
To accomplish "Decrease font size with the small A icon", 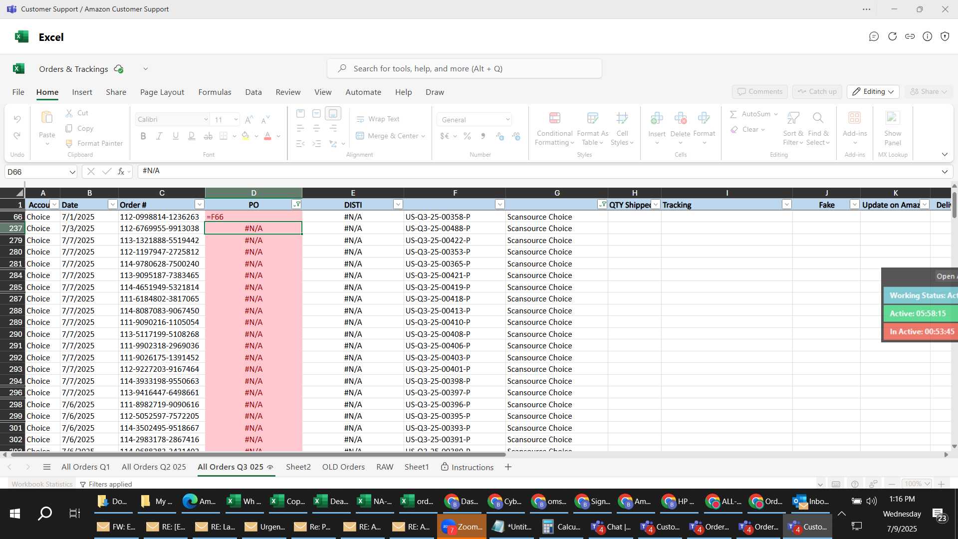I will 265,119.
